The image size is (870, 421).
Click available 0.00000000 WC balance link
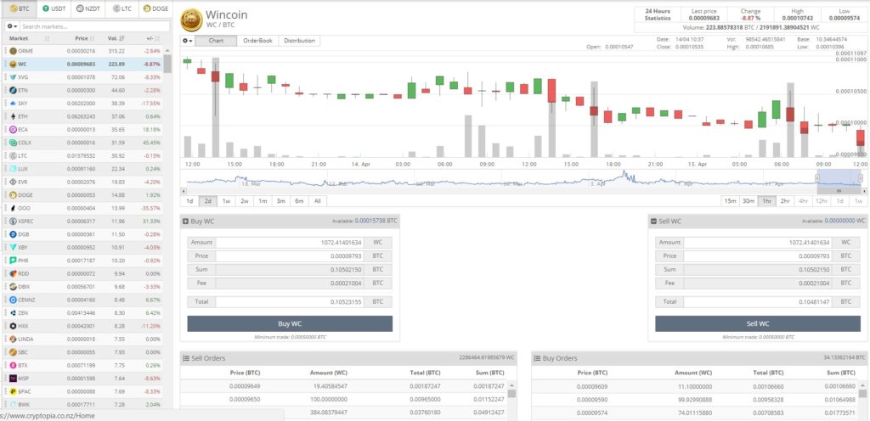pyautogui.click(x=845, y=221)
